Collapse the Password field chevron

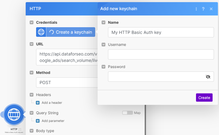pos(103,67)
